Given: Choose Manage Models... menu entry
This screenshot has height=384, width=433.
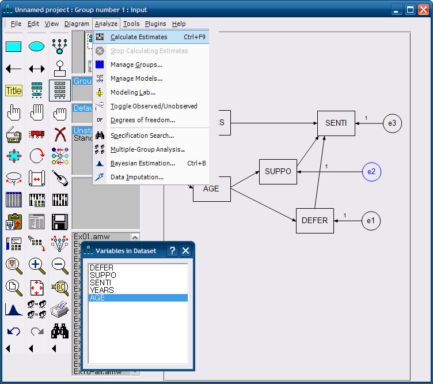Looking at the screenshot, I should pos(151,78).
